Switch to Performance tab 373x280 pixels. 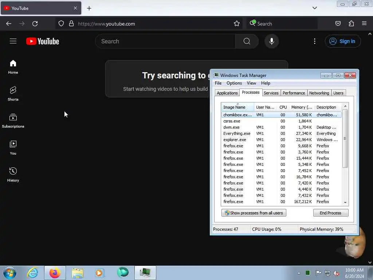coord(294,93)
